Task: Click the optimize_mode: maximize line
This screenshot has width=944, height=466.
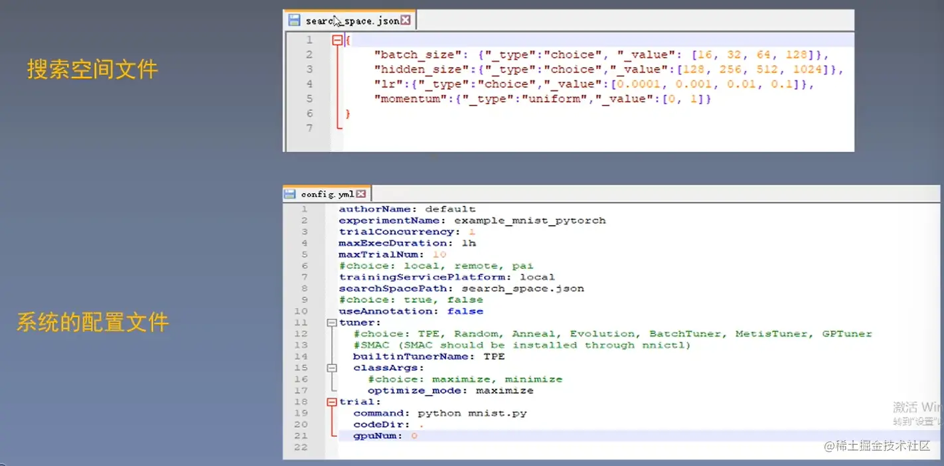Action: [x=450, y=390]
